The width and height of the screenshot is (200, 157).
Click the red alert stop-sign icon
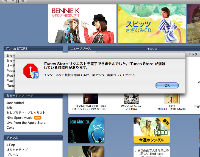point(31,71)
